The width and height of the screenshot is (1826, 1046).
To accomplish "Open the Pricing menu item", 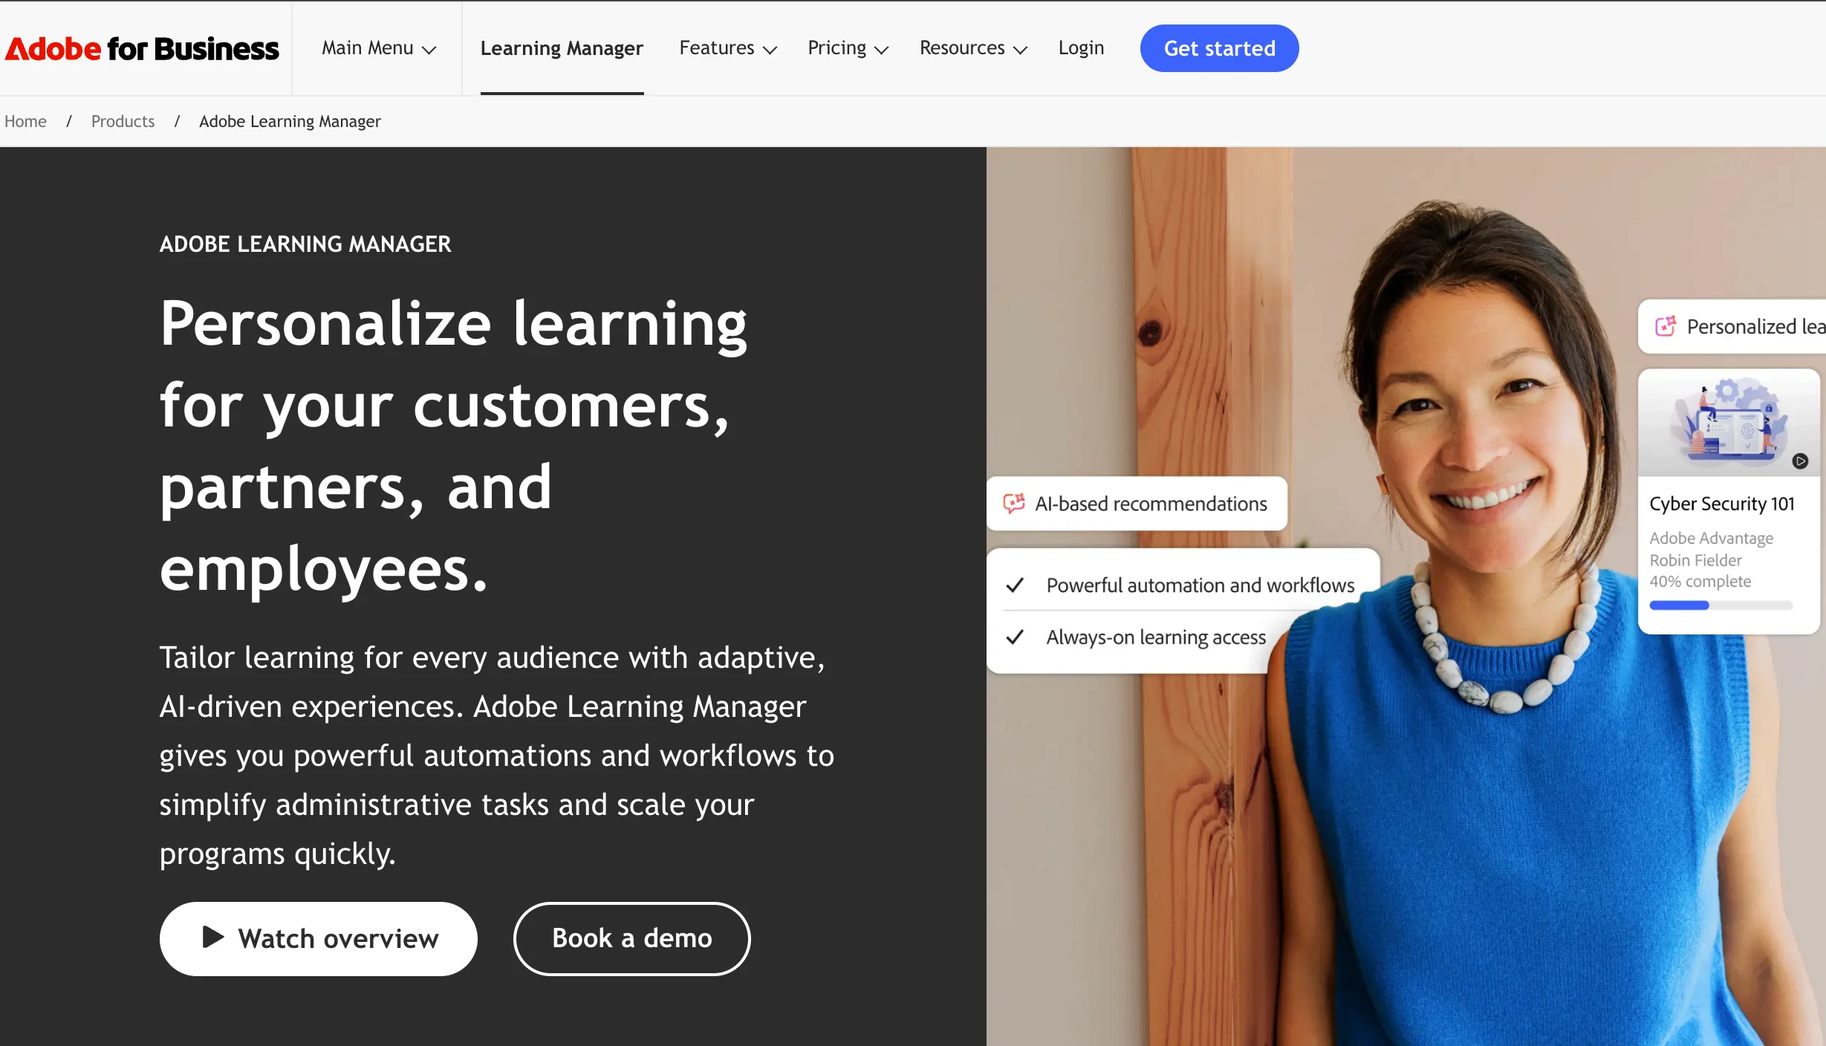I will pyautogui.click(x=848, y=48).
